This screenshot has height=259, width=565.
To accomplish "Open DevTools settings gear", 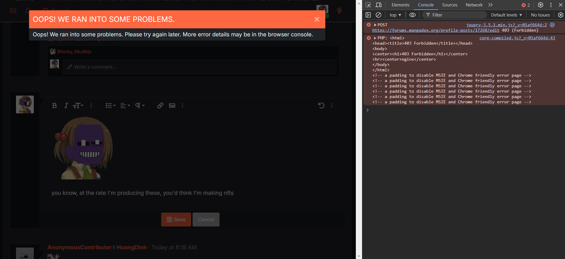I will pos(541,5).
